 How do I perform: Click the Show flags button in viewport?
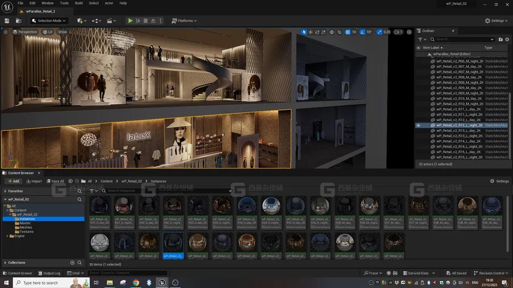coord(62,32)
